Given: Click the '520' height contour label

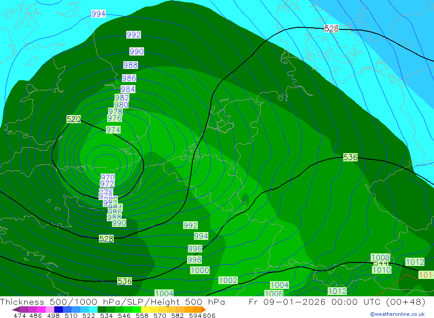Looking at the screenshot, I should pos(74,119).
